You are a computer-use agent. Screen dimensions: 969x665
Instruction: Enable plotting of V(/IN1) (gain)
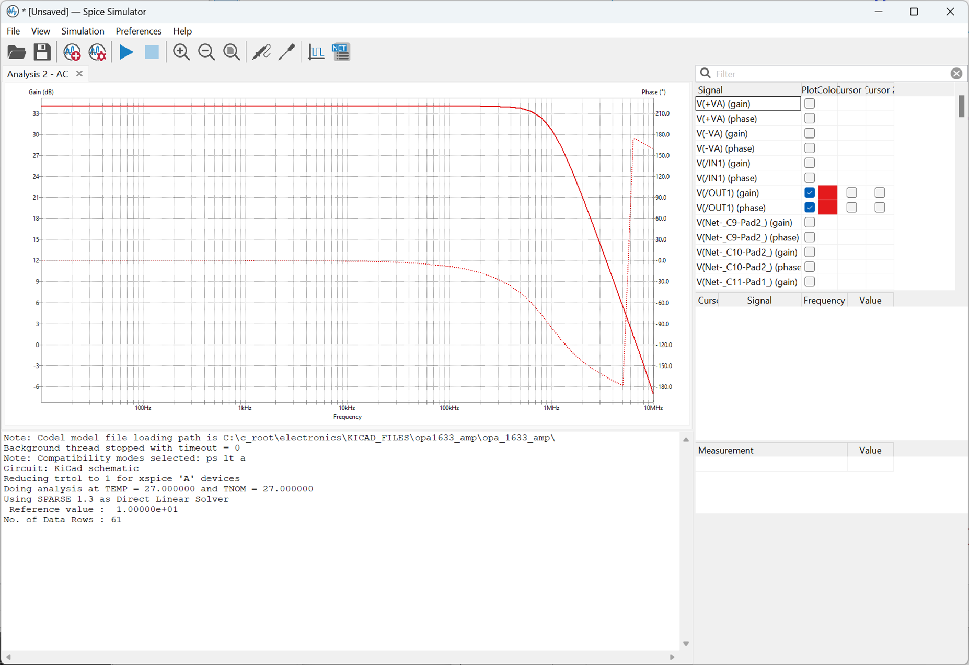pos(810,163)
